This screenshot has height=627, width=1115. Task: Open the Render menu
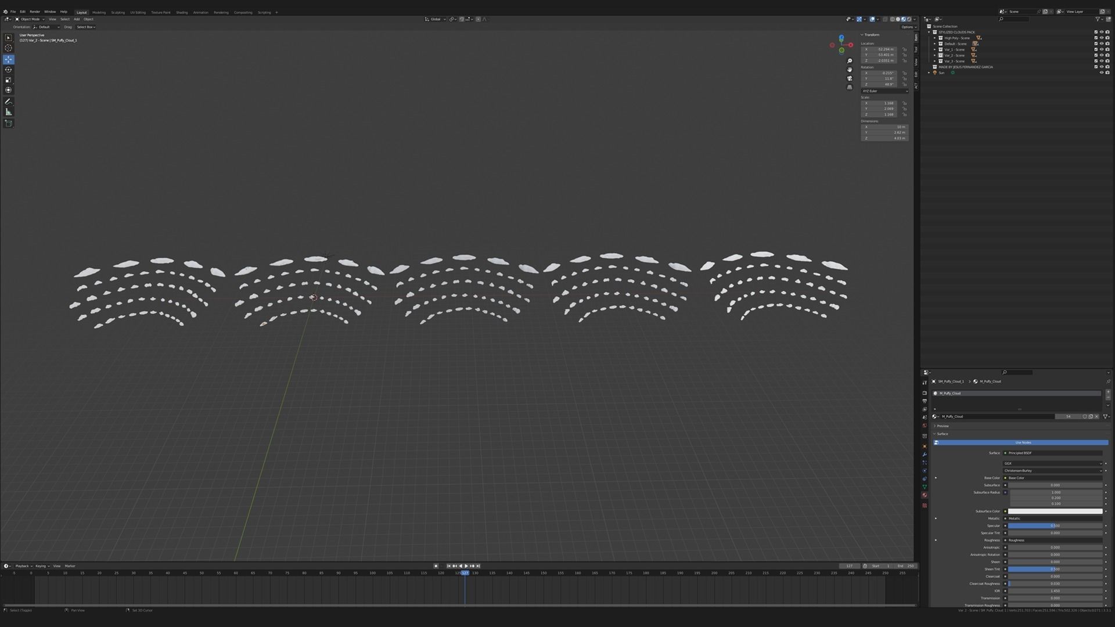click(35, 12)
